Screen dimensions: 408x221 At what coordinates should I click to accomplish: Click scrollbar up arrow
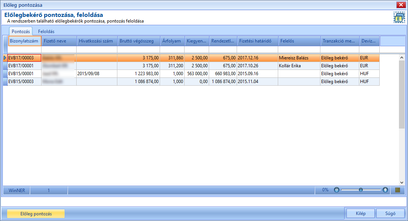click(x=402, y=58)
